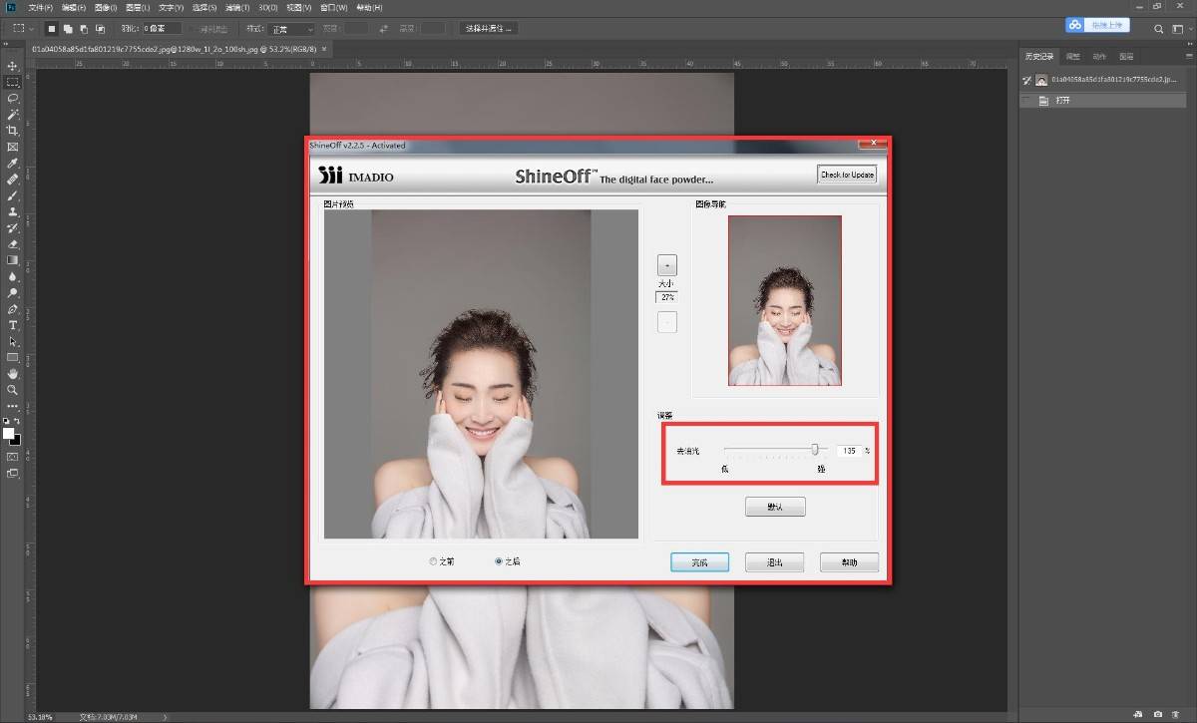Click the Intersect with Selection mode icon
The height and width of the screenshot is (723, 1197).
point(100,28)
